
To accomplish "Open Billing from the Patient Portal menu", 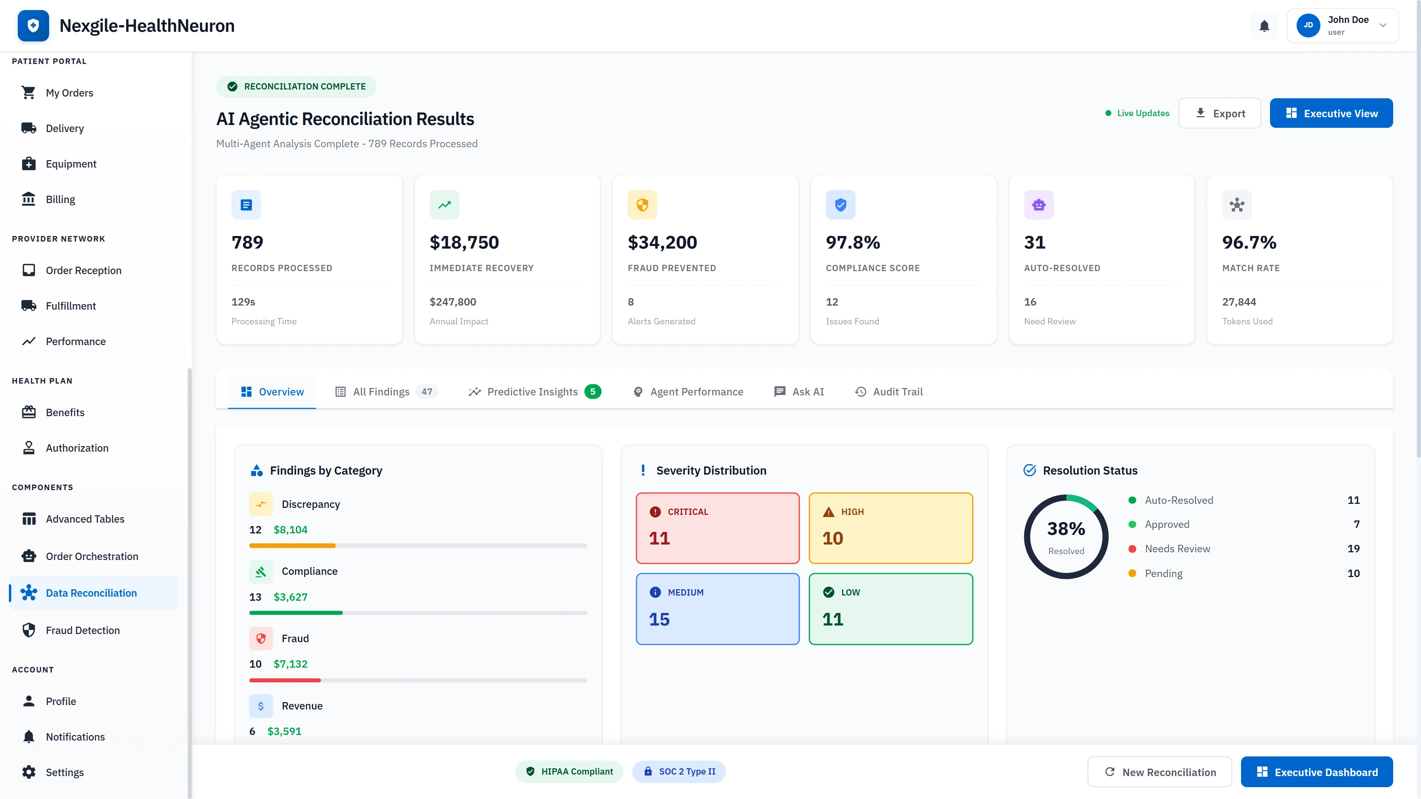I will click(60, 199).
